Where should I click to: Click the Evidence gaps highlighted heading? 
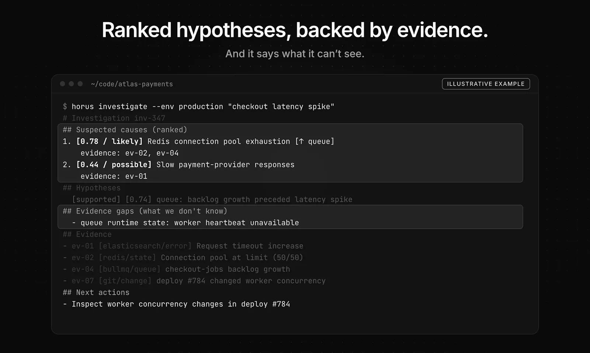145,211
